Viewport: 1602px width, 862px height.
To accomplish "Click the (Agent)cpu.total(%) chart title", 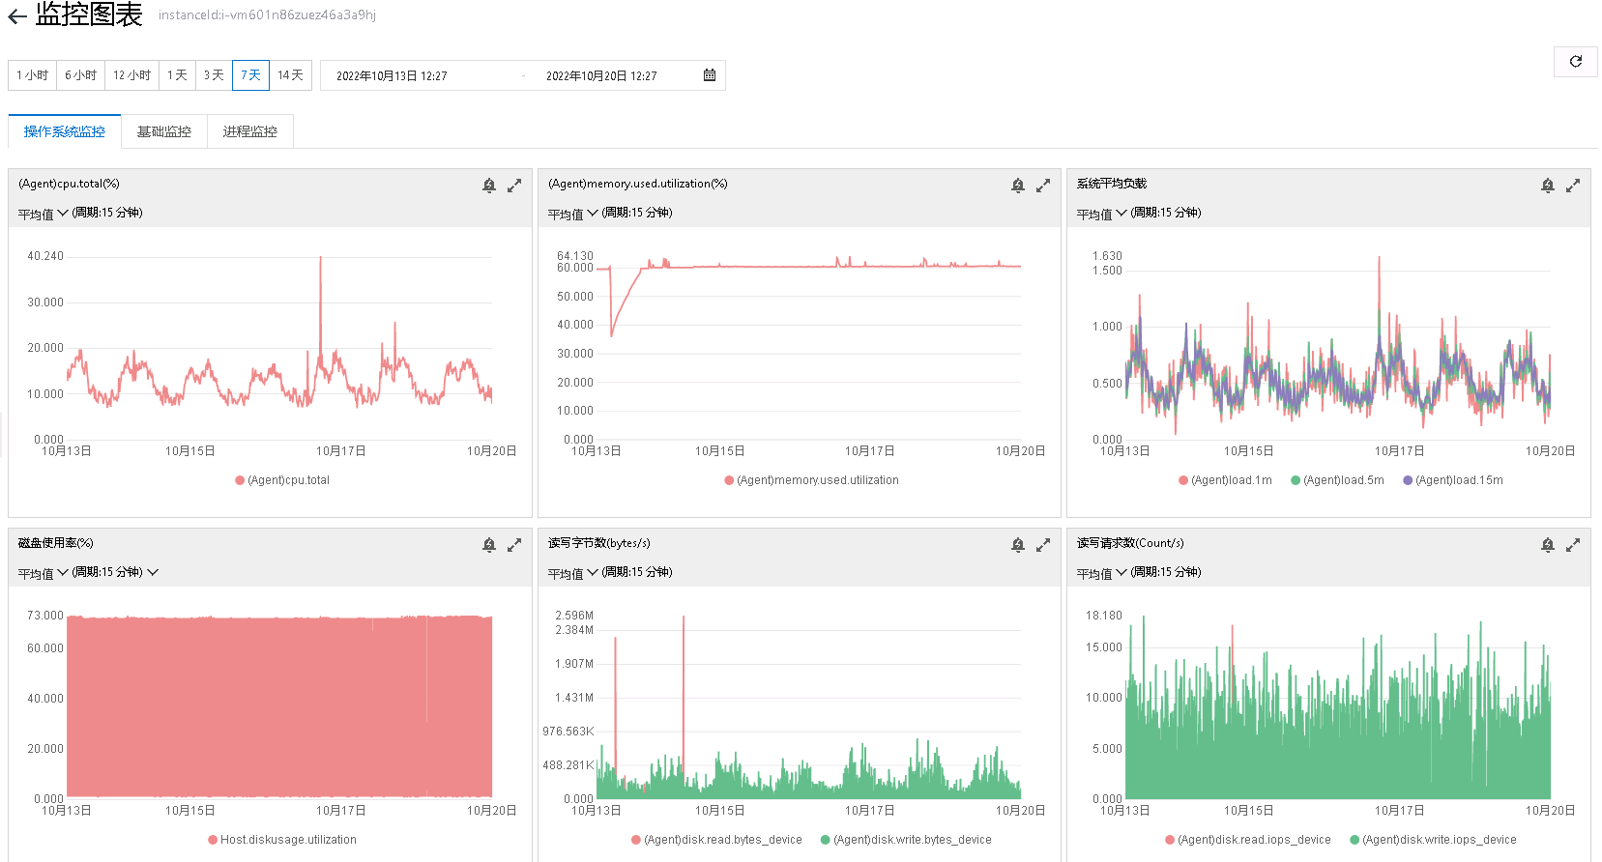I will tap(69, 184).
